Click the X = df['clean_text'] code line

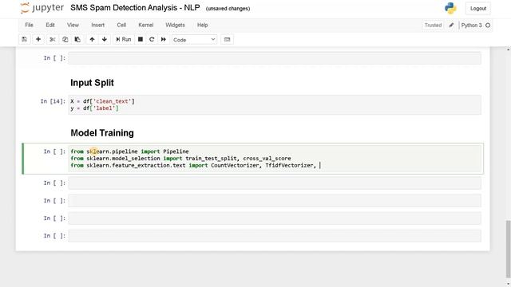click(103, 101)
